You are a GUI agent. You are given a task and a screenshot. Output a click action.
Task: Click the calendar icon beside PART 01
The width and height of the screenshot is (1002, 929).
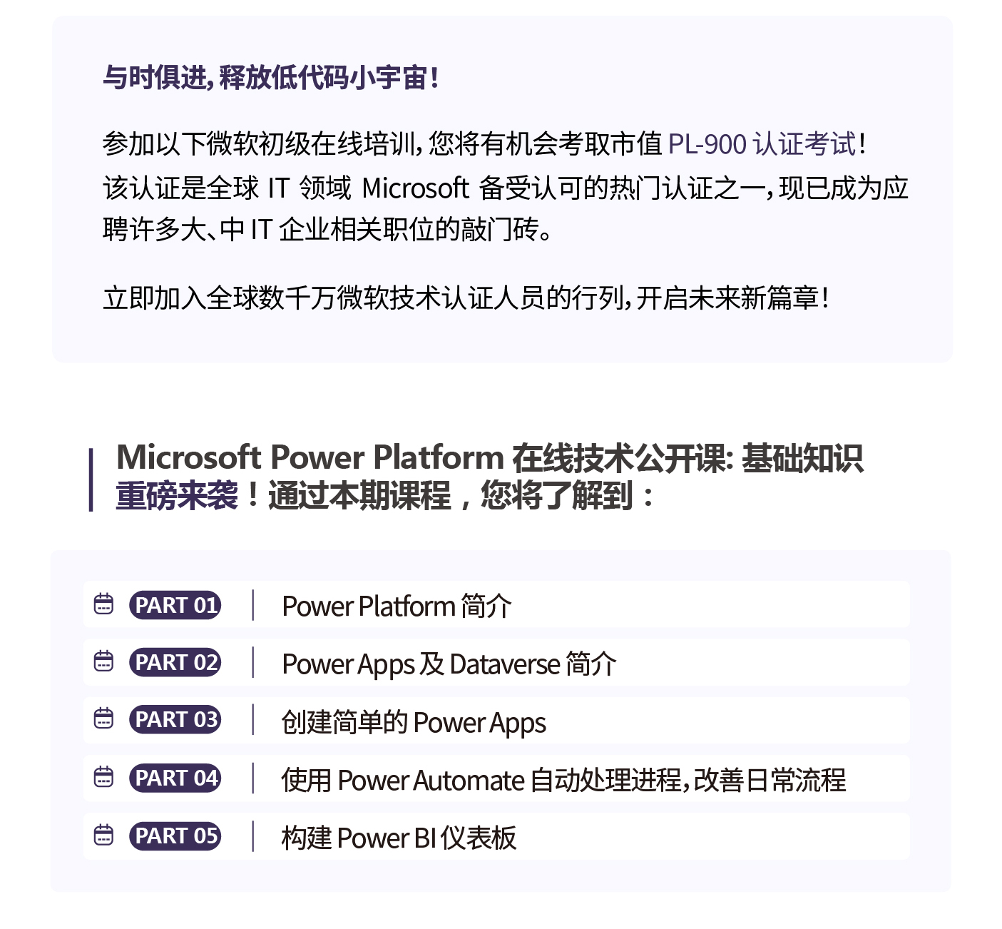[x=103, y=604]
